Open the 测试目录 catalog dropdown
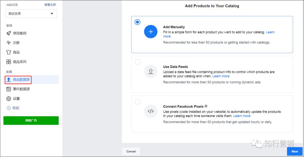The image size is (304, 157). tap(31, 13)
